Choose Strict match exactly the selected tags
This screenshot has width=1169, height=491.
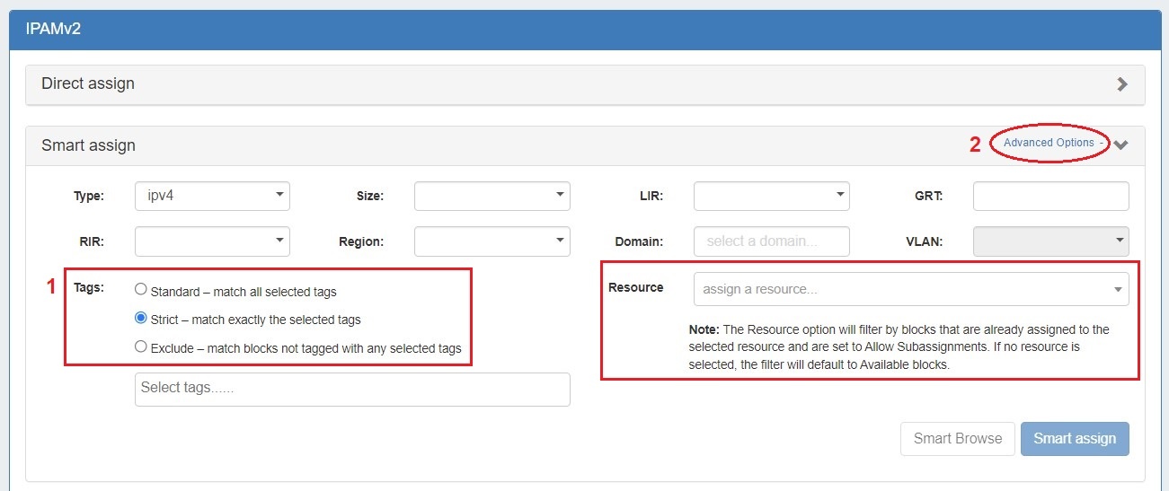point(140,319)
